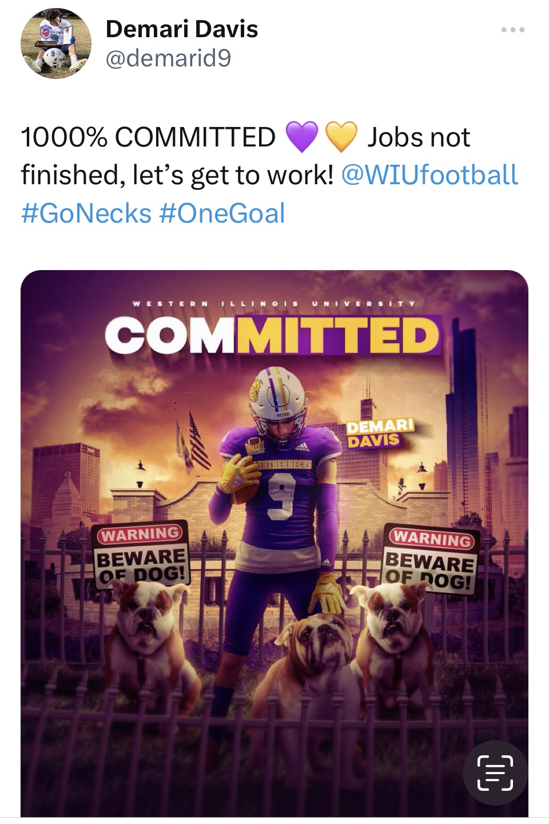Viewport: 549px width, 824px height.
Task: Tap the live text scan icon
Action: [495, 772]
